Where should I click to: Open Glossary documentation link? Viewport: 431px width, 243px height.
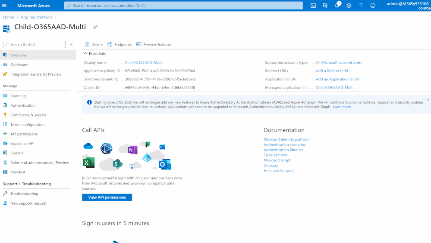click(271, 166)
